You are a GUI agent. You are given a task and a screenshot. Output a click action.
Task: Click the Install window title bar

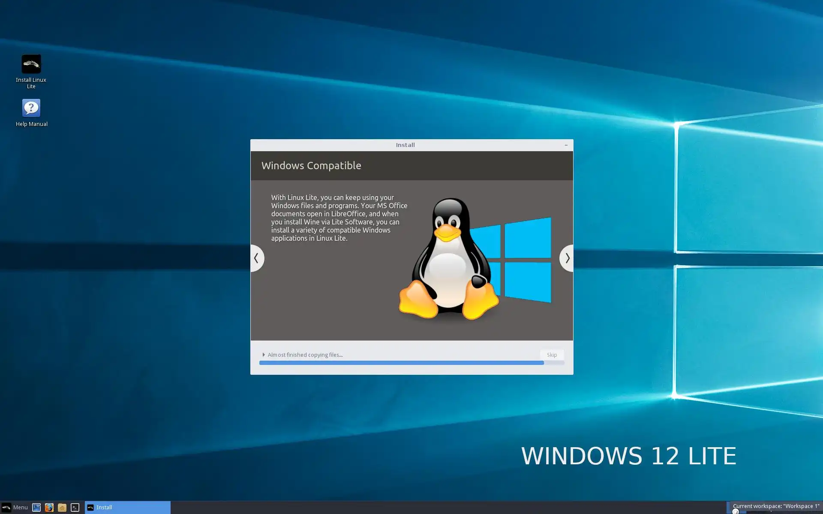click(405, 145)
